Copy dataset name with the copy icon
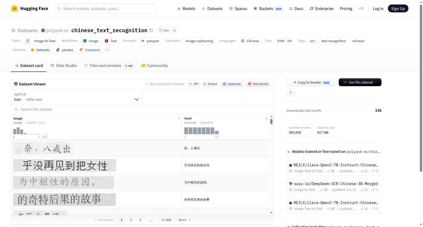This screenshot has height=227, width=423. coord(151,30)
